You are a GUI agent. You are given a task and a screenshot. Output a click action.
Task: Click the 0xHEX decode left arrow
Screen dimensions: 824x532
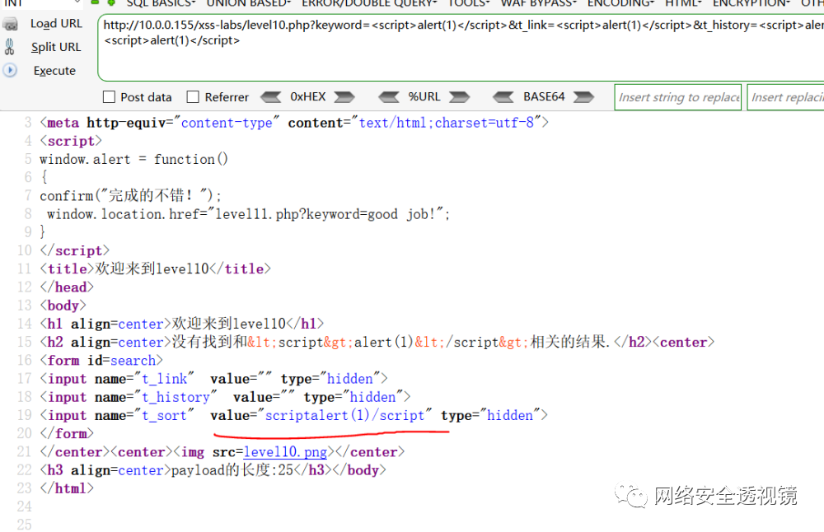click(271, 97)
